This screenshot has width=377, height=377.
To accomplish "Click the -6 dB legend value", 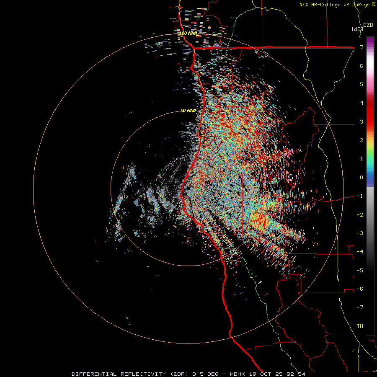I will coord(360,289).
